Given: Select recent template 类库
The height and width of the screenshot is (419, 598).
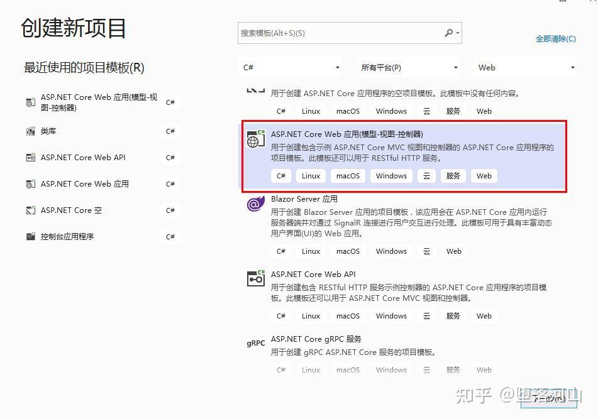Looking at the screenshot, I should point(102,131).
